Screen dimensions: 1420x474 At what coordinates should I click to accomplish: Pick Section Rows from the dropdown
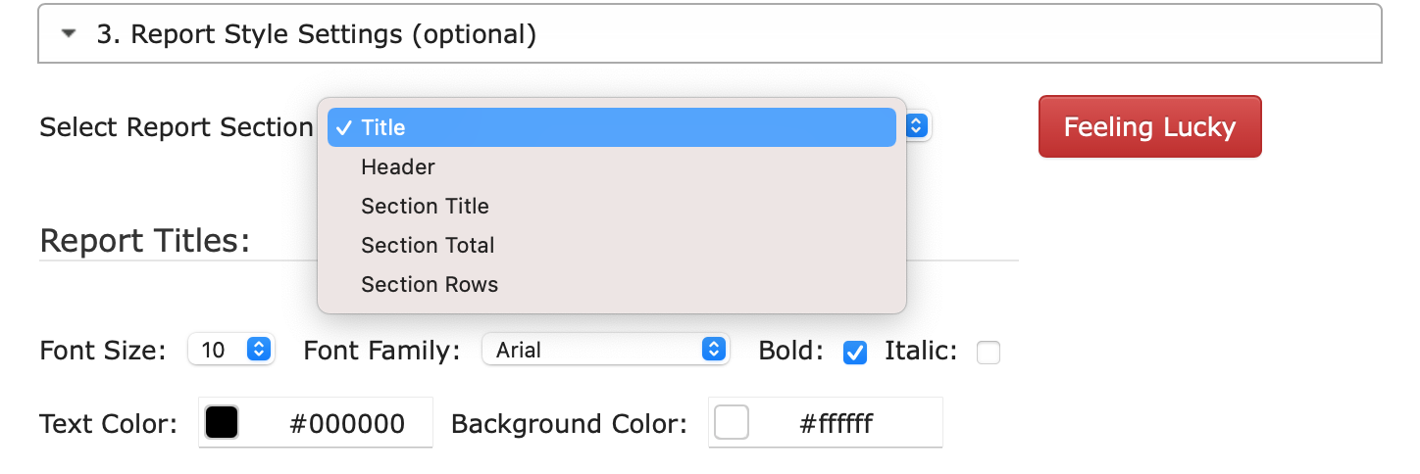pyautogui.click(x=612, y=284)
